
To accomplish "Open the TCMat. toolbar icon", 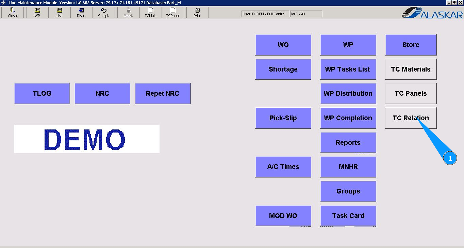I will pyautogui.click(x=150, y=13).
